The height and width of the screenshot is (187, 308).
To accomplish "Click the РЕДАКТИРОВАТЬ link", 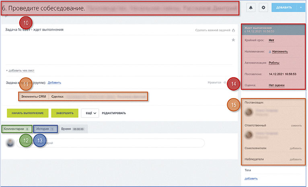I will (114, 113).
